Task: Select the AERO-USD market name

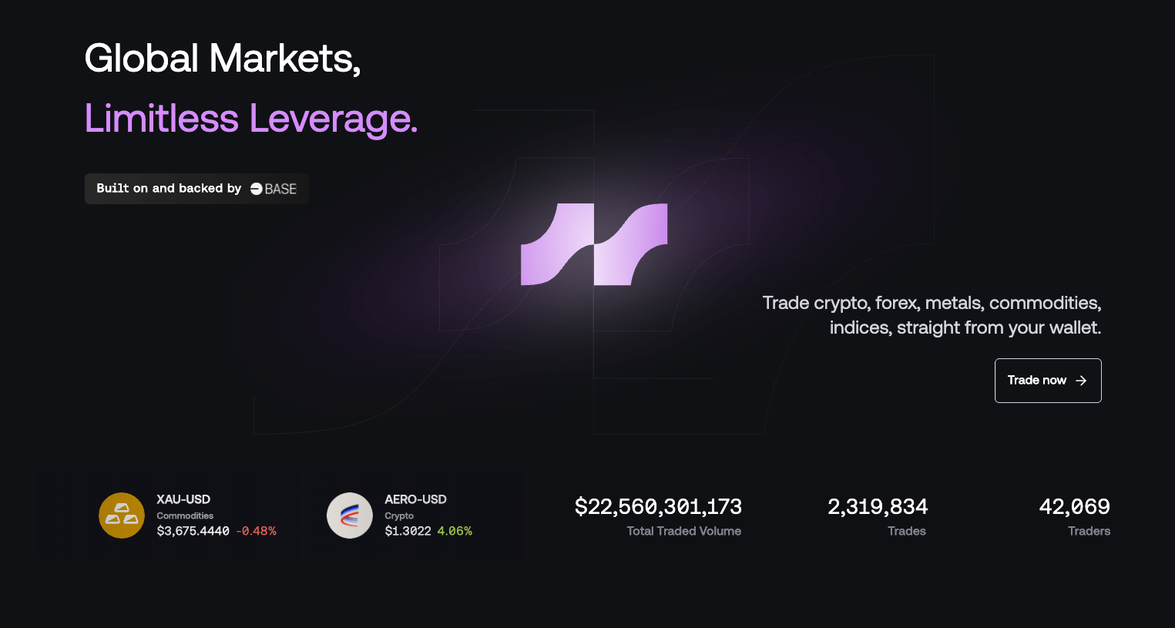Action: click(415, 499)
